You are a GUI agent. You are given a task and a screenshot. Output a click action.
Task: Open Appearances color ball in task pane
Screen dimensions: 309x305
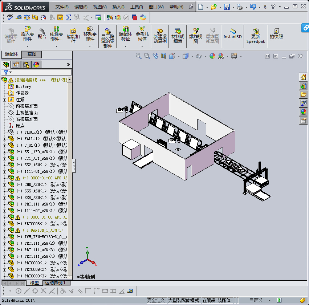[303, 112]
